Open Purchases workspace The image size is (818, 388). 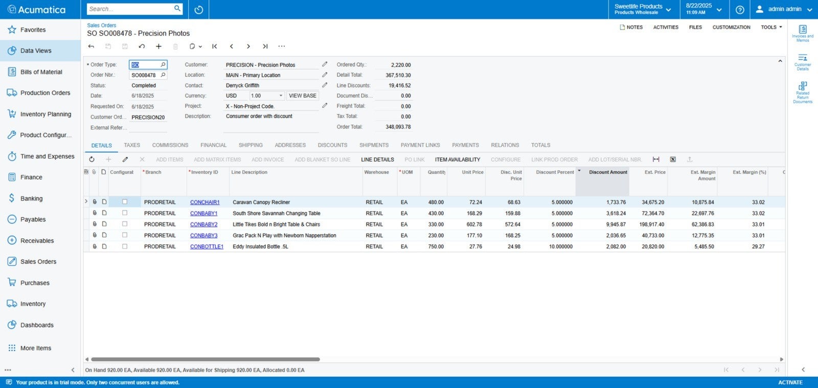[x=40, y=283]
